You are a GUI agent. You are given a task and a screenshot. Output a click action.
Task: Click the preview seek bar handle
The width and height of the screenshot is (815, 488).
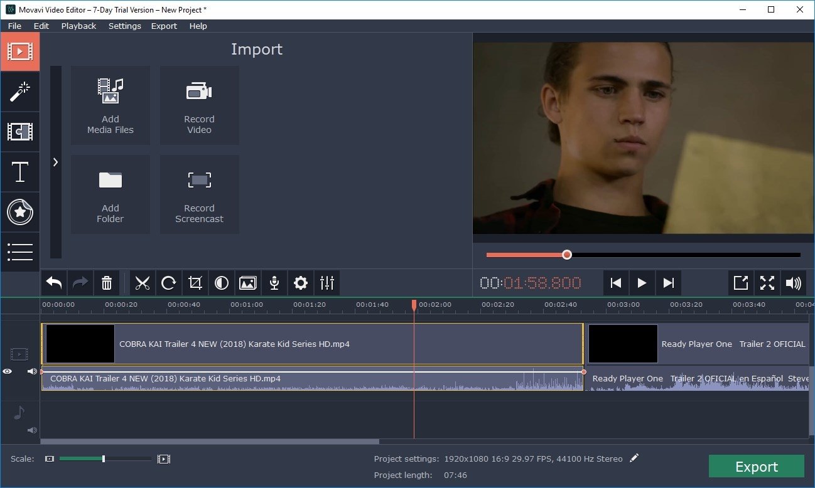point(567,255)
